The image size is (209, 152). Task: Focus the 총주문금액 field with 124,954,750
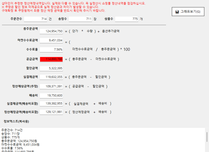pos(51,31)
